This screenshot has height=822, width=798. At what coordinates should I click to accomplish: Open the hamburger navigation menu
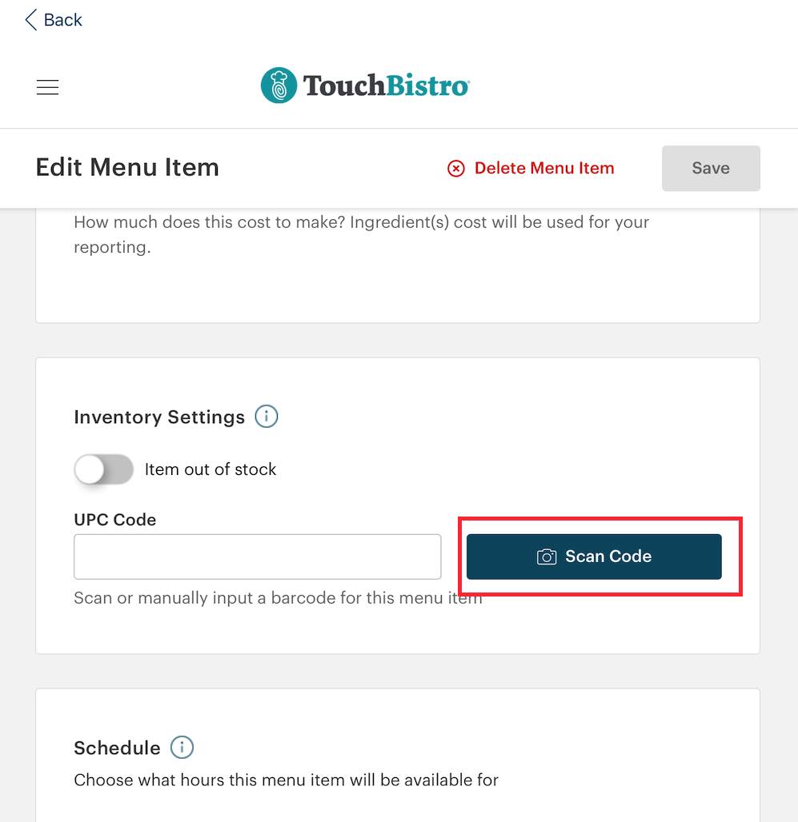[x=47, y=87]
